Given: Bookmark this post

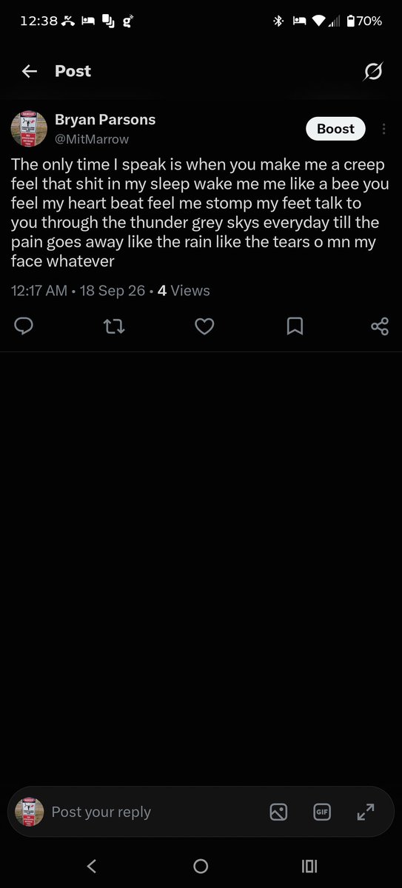Looking at the screenshot, I should pos(295,326).
